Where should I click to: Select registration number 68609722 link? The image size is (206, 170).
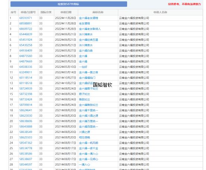coord(26,29)
